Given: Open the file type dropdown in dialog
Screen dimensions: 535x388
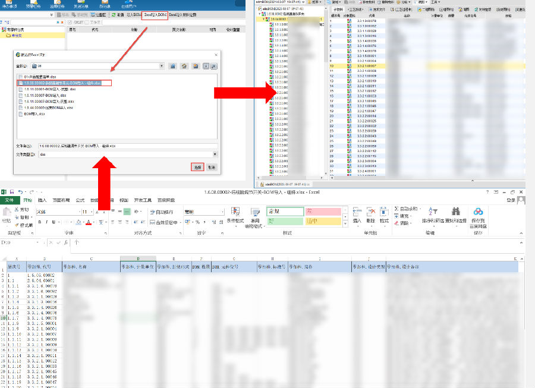Looking at the screenshot, I should pos(214,154).
